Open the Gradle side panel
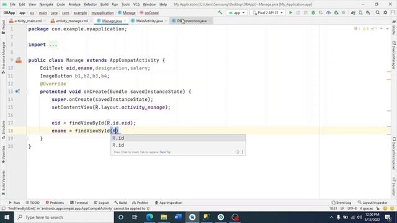The image size is (397, 223). click(394, 27)
